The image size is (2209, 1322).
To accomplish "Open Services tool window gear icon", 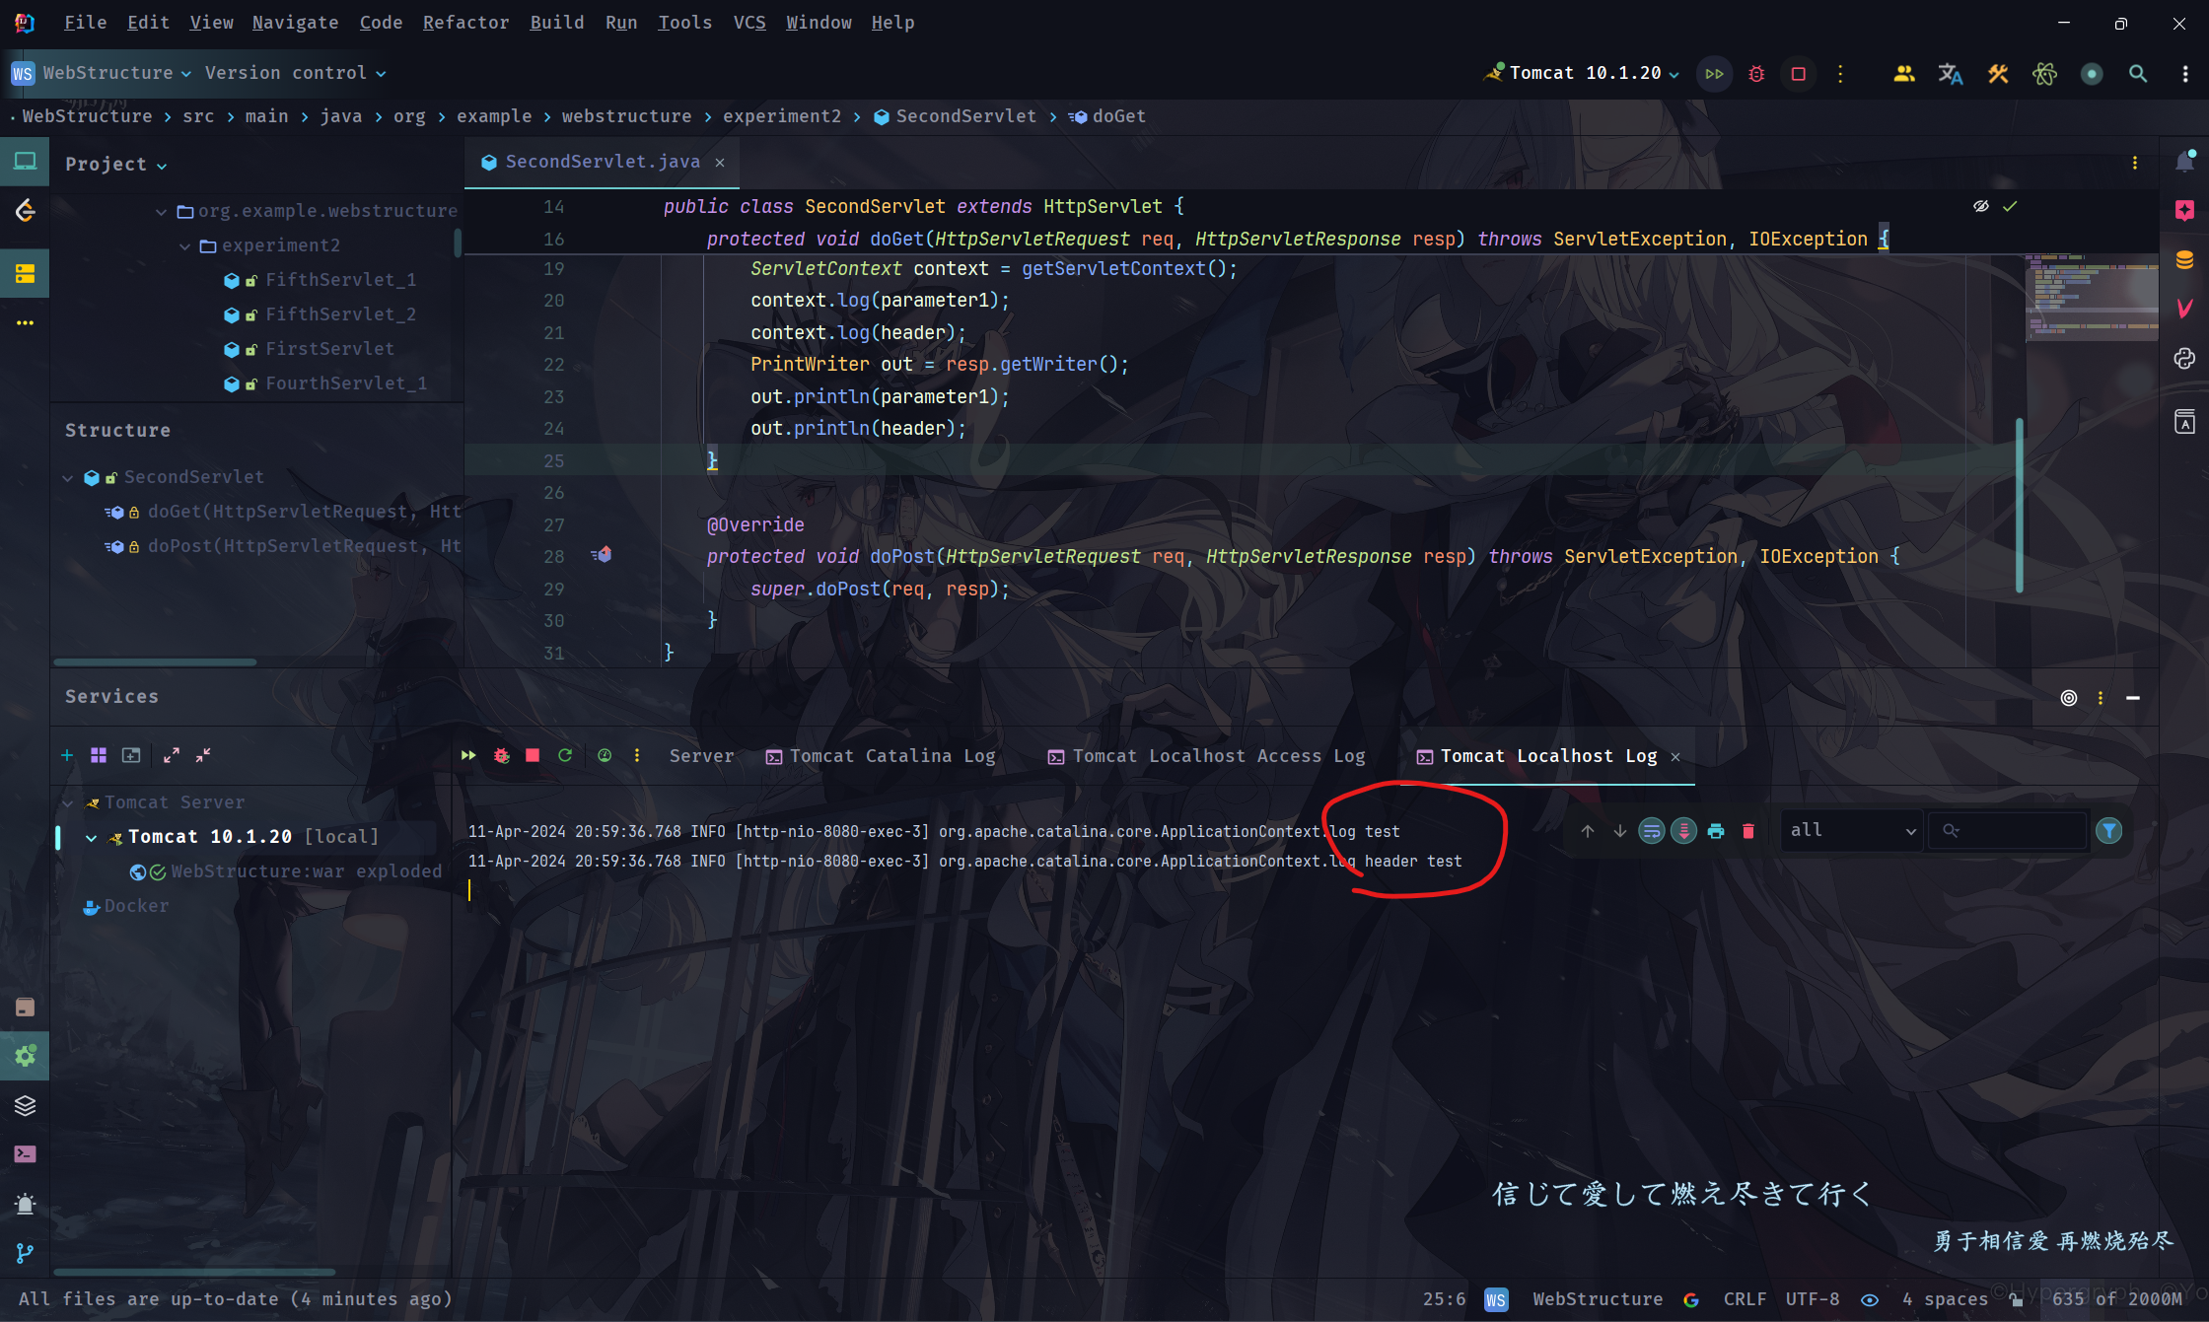I will tap(25, 1056).
